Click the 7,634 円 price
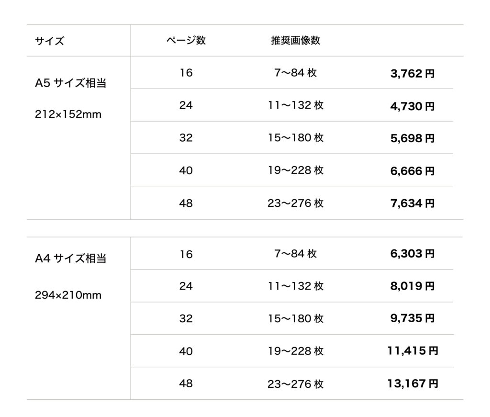Image resolution: width=490 pixels, height=417 pixels. coord(412,203)
